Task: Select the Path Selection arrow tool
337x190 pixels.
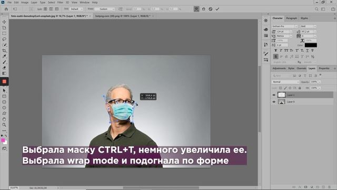Action: pos(4,90)
